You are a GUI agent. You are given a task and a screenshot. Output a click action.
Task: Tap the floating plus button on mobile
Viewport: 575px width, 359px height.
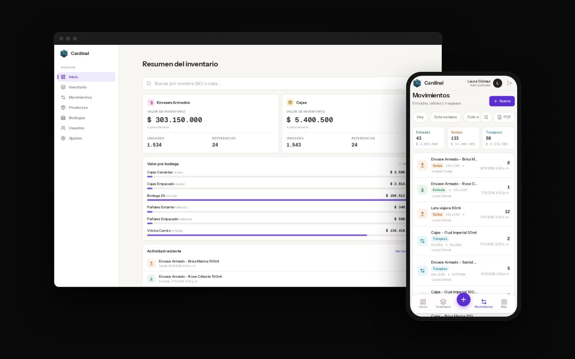pyautogui.click(x=464, y=299)
